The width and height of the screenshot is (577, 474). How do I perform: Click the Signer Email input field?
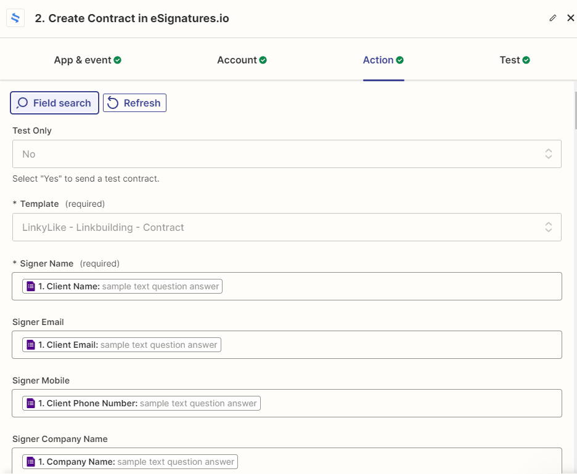tap(287, 345)
